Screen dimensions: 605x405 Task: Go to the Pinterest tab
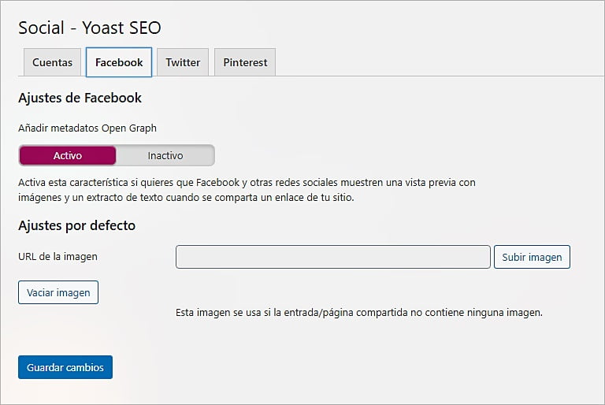tap(245, 62)
